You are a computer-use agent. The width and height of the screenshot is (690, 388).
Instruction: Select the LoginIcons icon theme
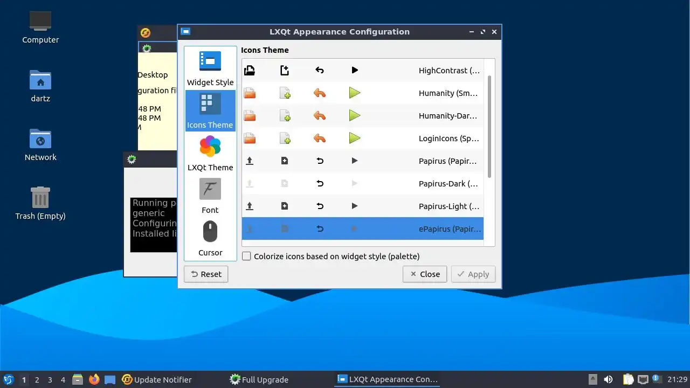coord(363,138)
